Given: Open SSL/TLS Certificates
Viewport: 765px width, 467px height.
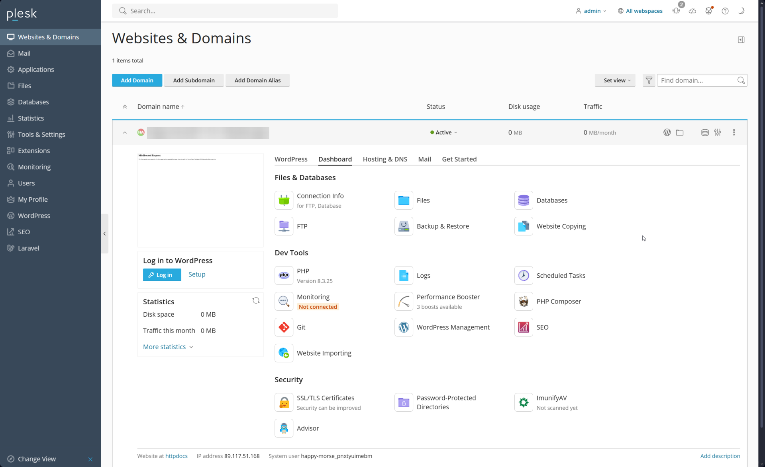Looking at the screenshot, I should pos(318,402).
